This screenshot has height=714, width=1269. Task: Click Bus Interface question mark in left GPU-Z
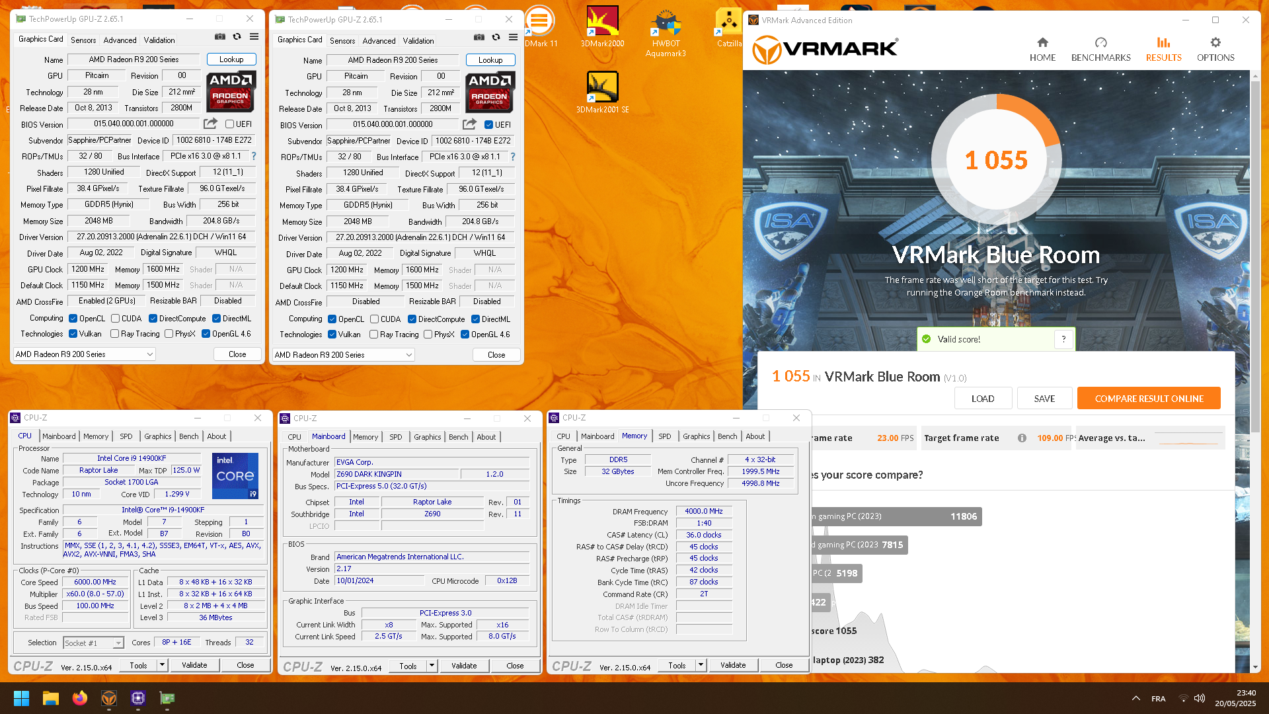point(254,156)
